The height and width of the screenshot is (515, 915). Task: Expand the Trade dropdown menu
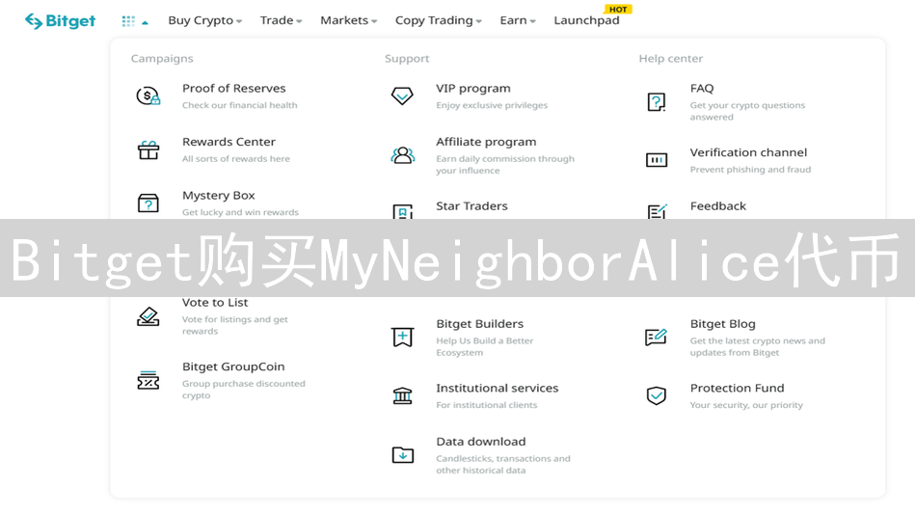[x=281, y=20]
